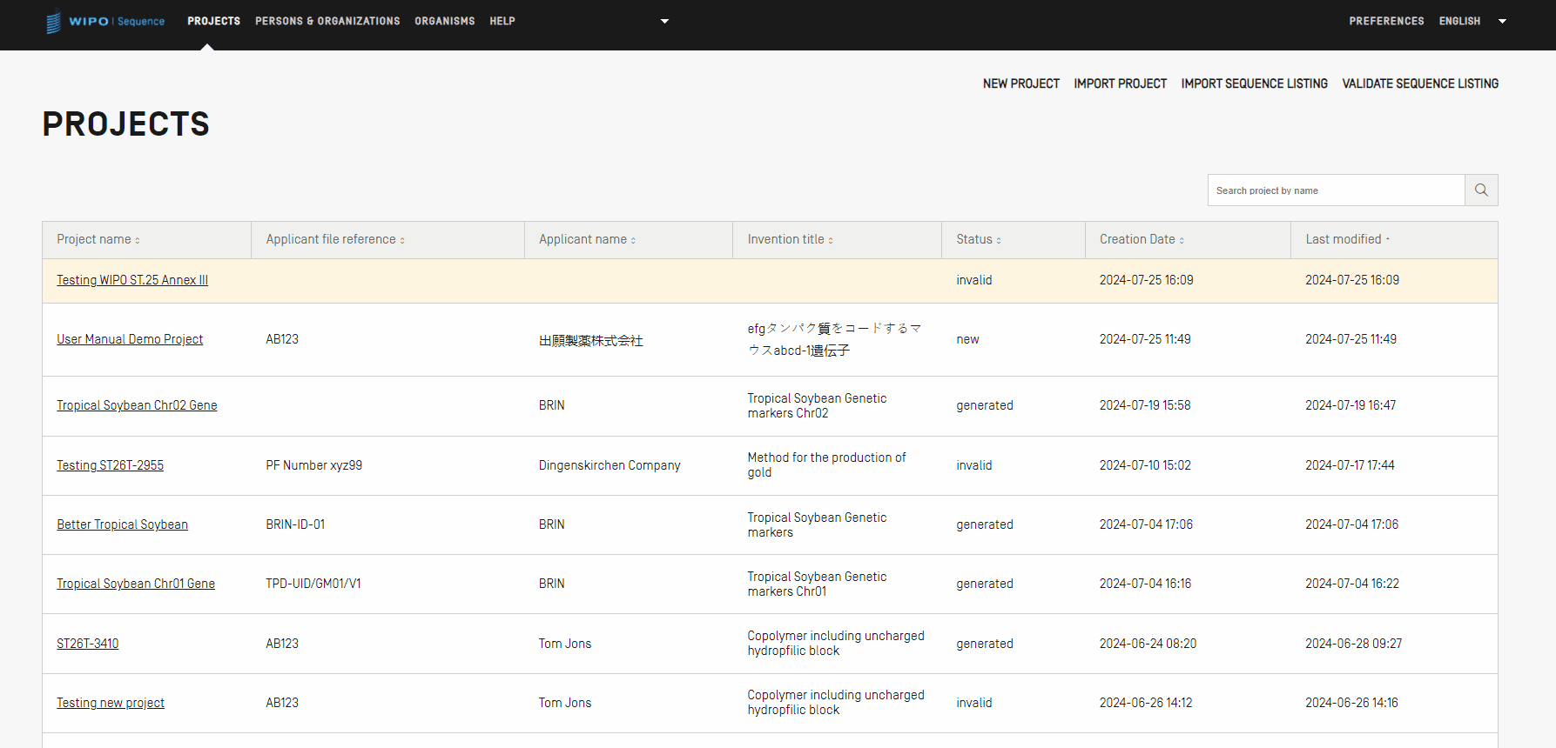The width and height of the screenshot is (1556, 748).
Task: Open the Testing WIPO ST.25 Annex III project
Action: tap(132, 280)
